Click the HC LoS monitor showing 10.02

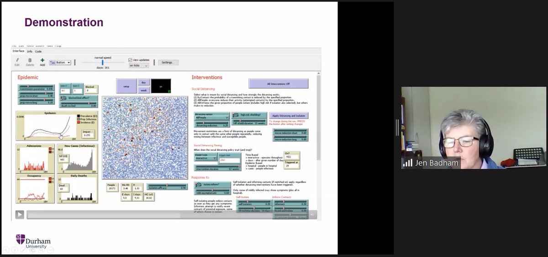pos(150,196)
